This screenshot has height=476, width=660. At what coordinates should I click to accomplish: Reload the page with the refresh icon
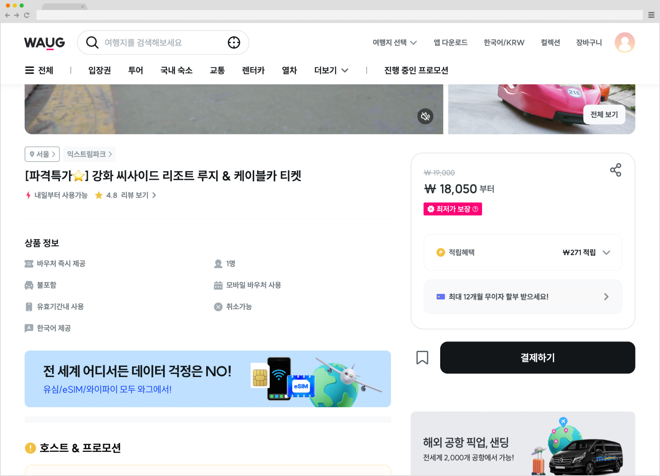pyautogui.click(x=26, y=15)
